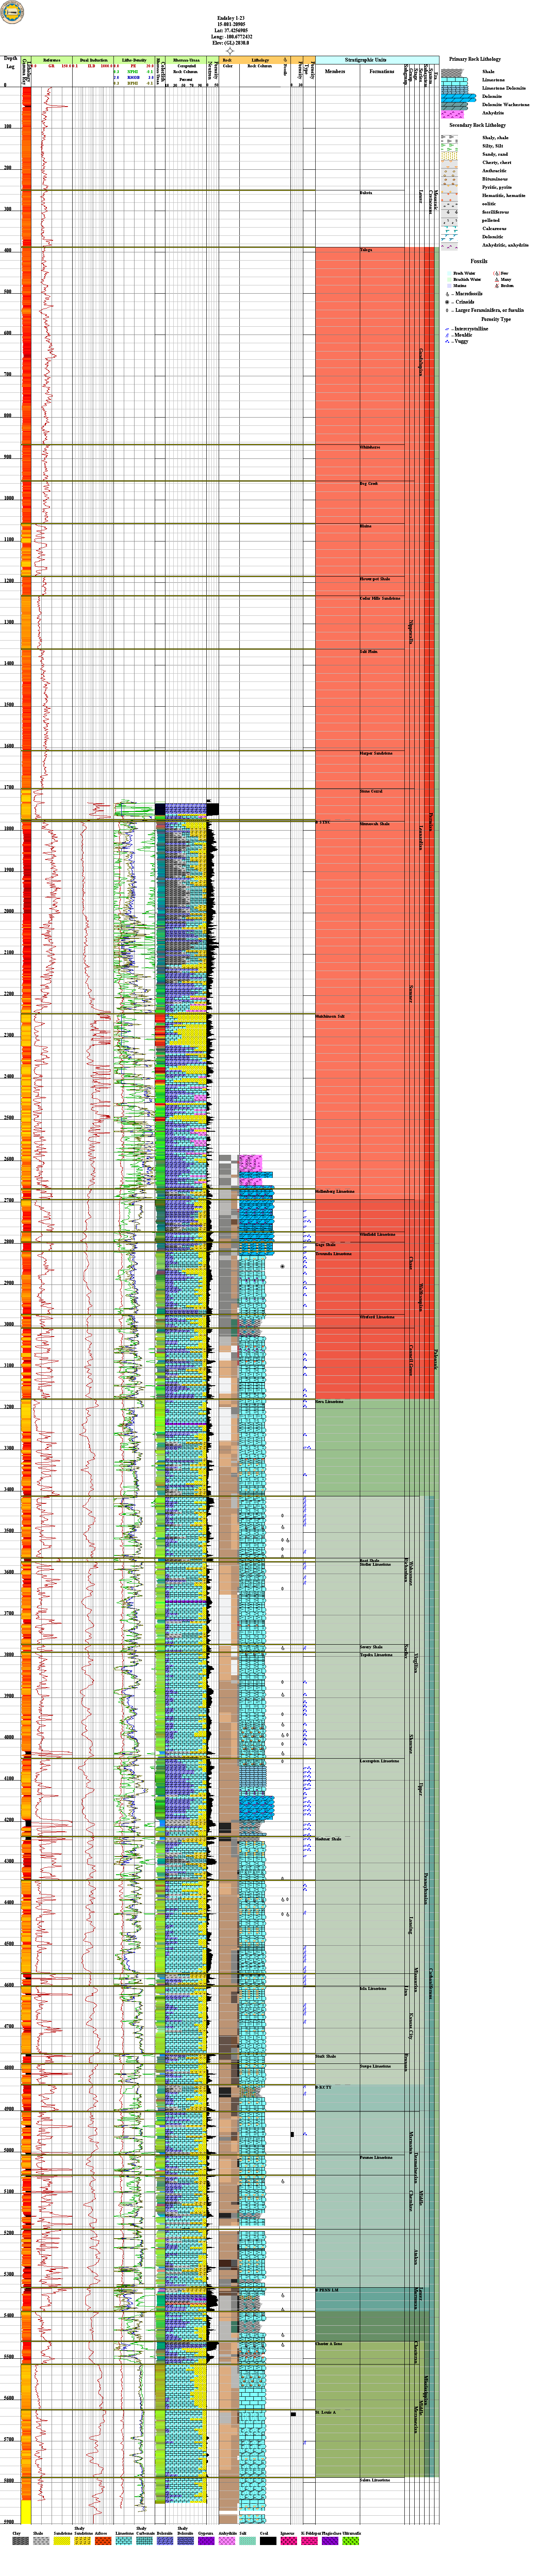This screenshot has height=2576, width=536.
Task: Click the 'Lat: 37.4254905' line
Action: pos(231,30)
